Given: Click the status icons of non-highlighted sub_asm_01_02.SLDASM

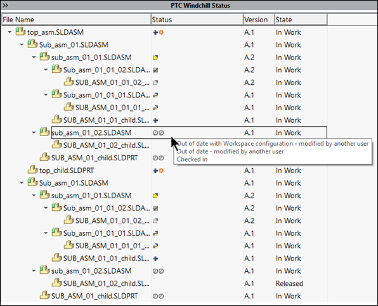Looking at the screenshot, I should coord(158,271).
